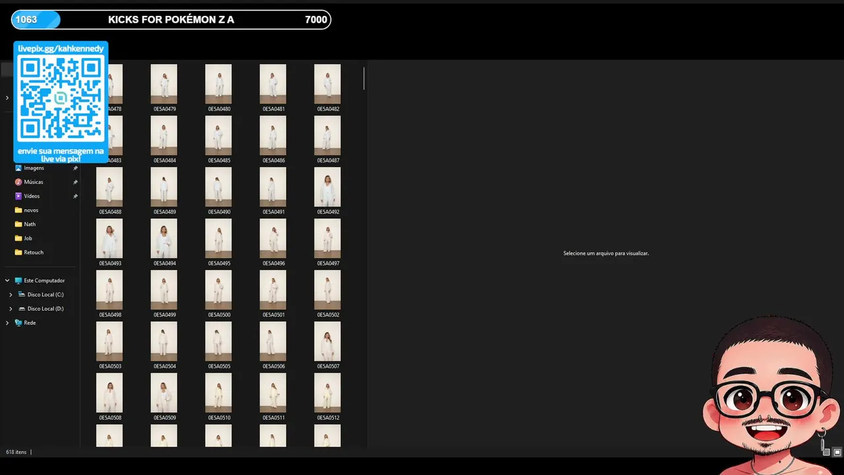Image resolution: width=844 pixels, height=475 pixels.
Task: Click the 618 itens status bar count
Action: (16, 452)
